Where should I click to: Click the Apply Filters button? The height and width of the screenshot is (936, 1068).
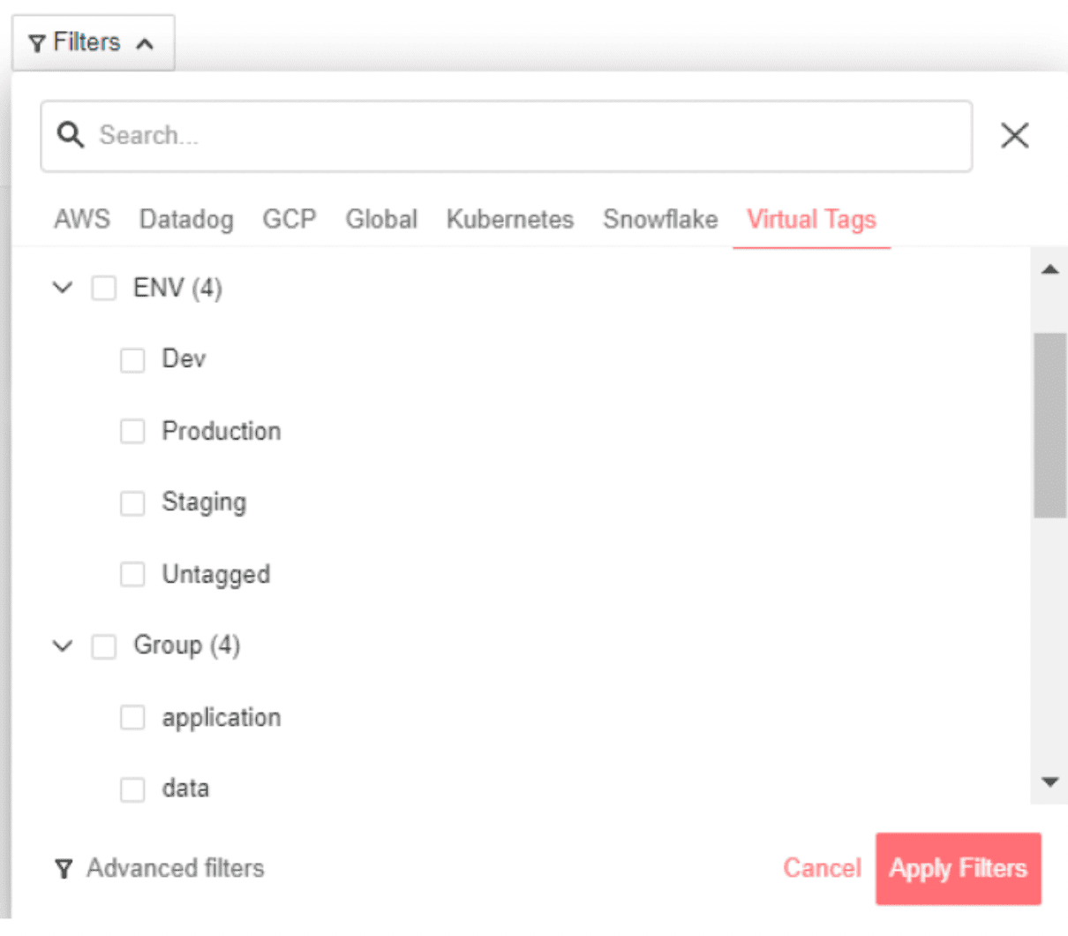pos(959,869)
